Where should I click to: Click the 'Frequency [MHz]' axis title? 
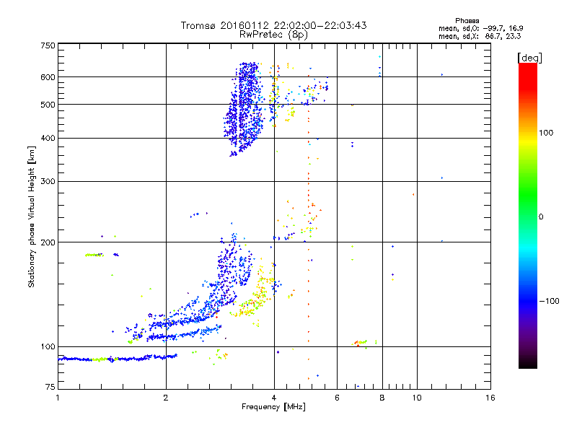tap(273, 407)
